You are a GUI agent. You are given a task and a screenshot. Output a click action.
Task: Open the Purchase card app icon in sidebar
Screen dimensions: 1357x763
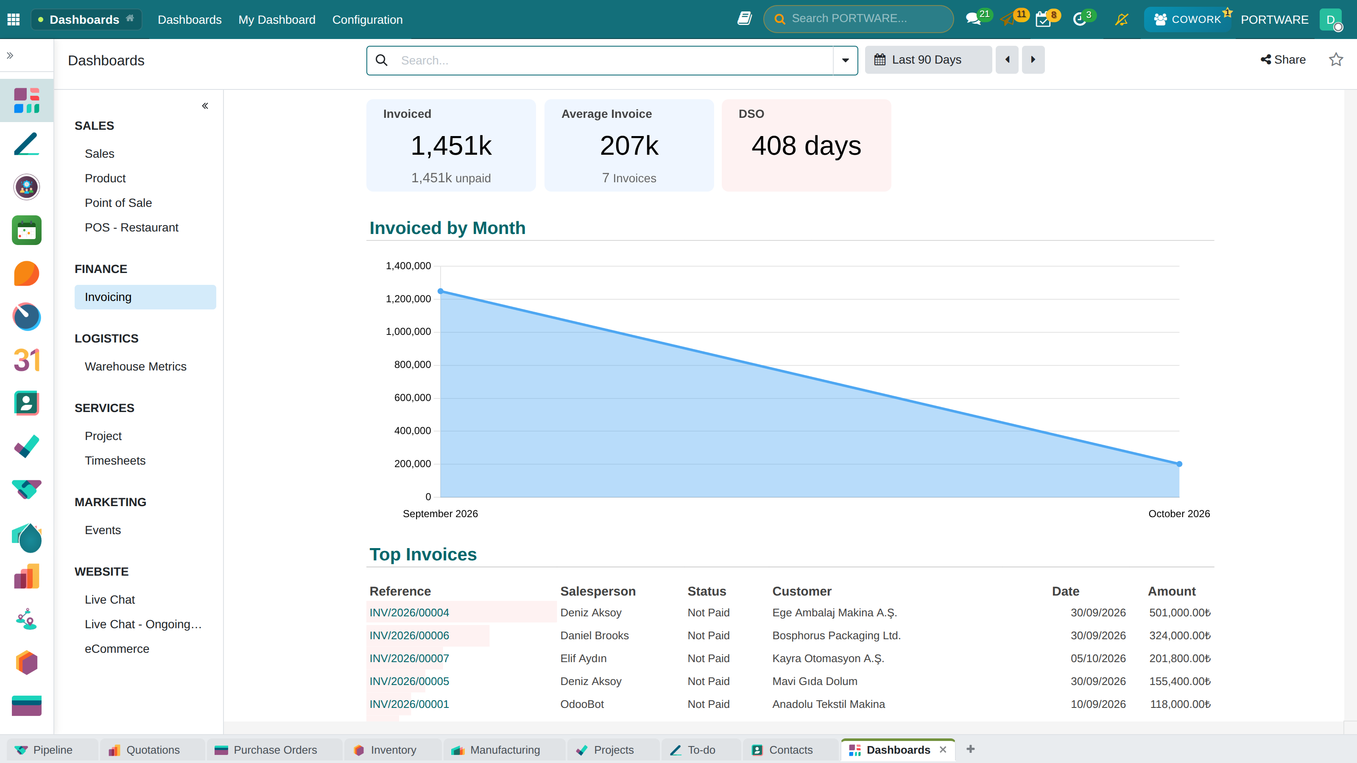[x=26, y=706]
